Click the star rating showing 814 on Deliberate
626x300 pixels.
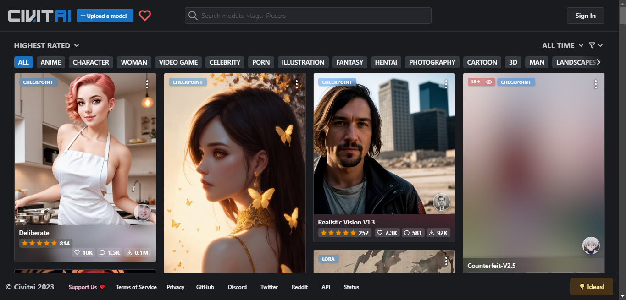[x=45, y=243]
